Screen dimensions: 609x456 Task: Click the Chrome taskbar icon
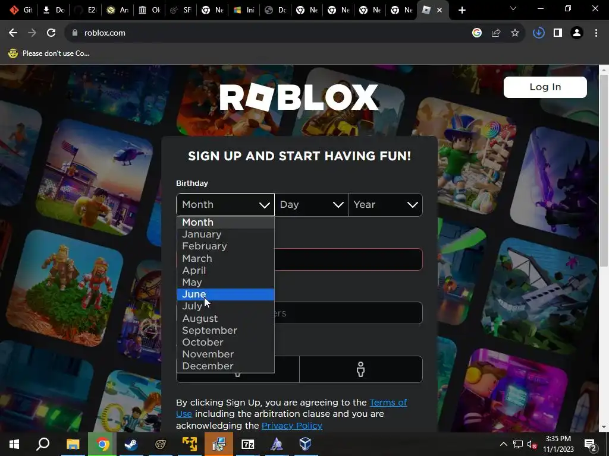point(102,444)
